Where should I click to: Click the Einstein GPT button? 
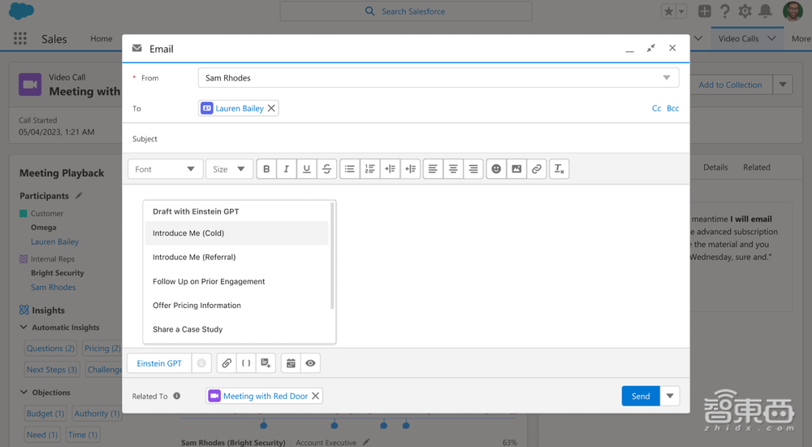(x=159, y=363)
